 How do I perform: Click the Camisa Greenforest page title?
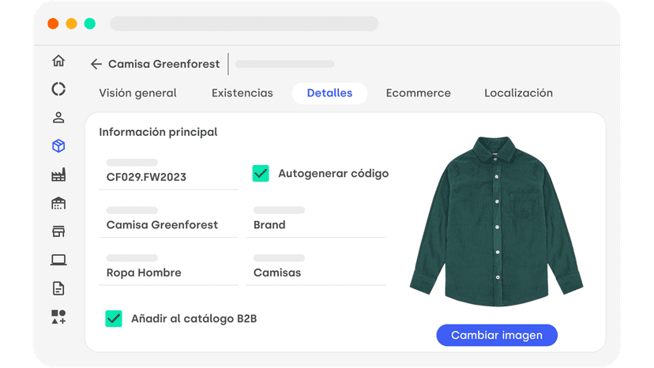(x=164, y=64)
